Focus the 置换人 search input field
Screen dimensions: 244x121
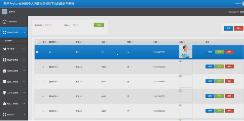coord(81,25)
